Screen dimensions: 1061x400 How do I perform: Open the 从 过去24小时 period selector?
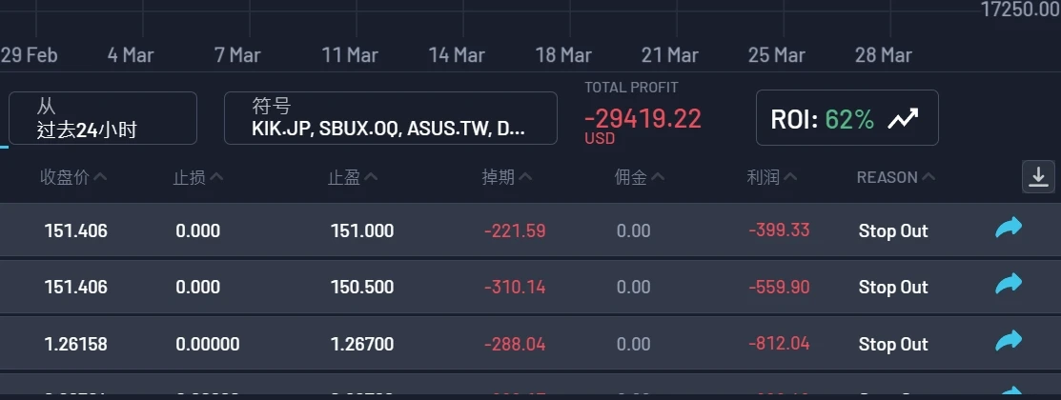pos(103,118)
